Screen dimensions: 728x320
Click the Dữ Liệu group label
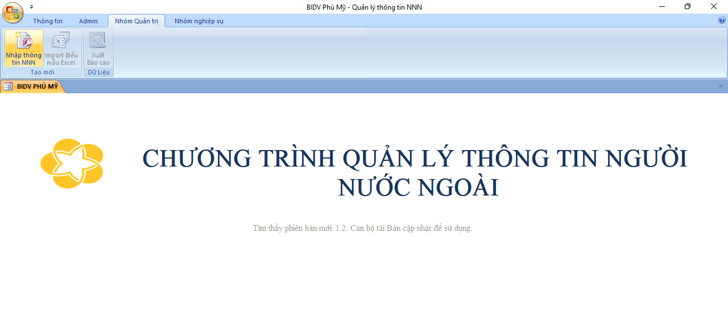pos(98,72)
